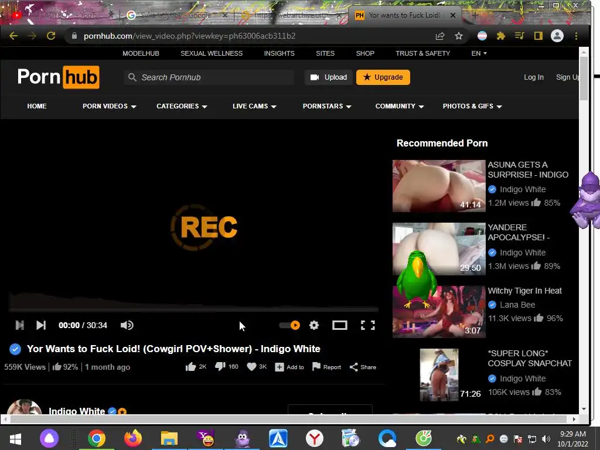The height and width of the screenshot is (450, 600).
Task: Open the MODELHUB top menu link
Action: click(x=141, y=53)
